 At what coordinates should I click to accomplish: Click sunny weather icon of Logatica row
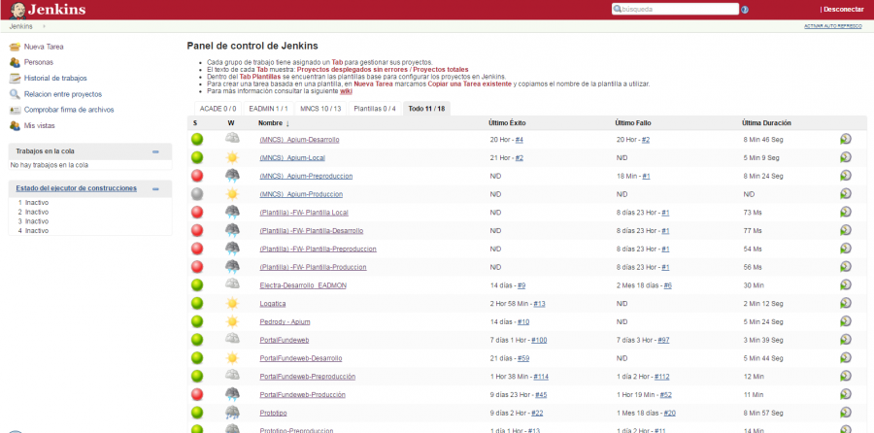pos(232,303)
